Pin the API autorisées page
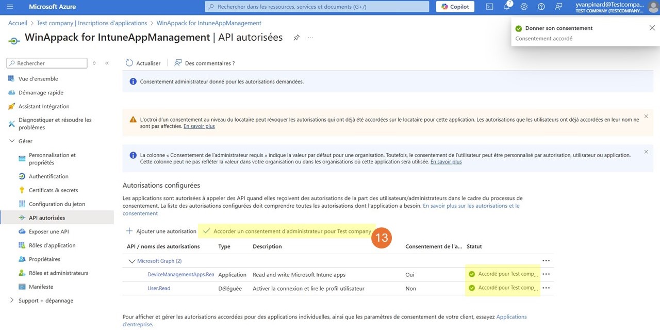 pyautogui.click(x=296, y=37)
